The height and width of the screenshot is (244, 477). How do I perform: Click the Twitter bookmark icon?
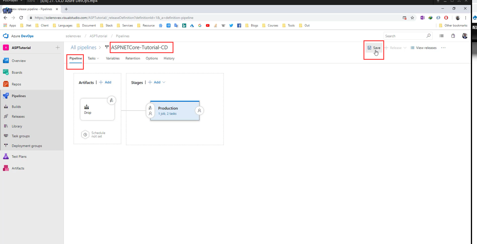(x=231, y=26)
